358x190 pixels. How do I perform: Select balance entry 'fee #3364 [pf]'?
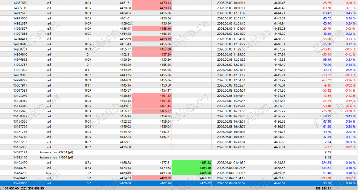[63, 152]
